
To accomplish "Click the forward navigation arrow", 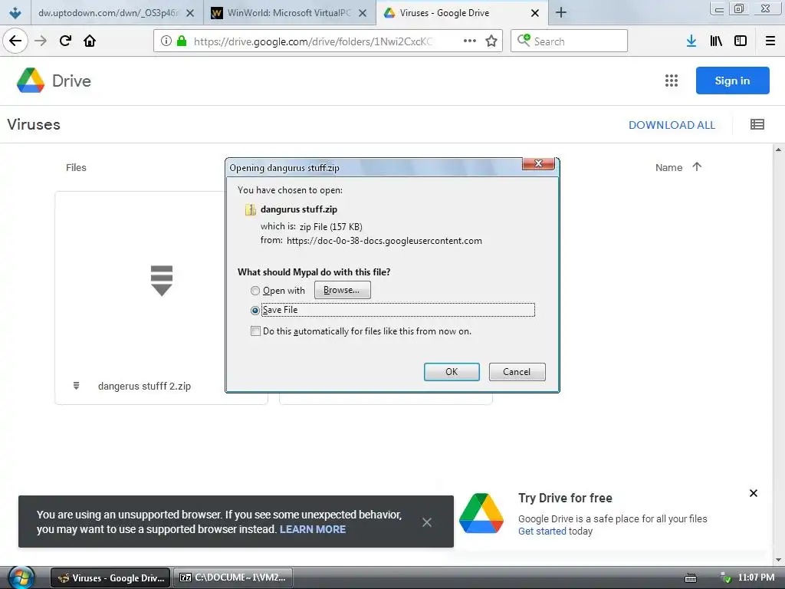I will pyautogui.click(x=41, y=41).
